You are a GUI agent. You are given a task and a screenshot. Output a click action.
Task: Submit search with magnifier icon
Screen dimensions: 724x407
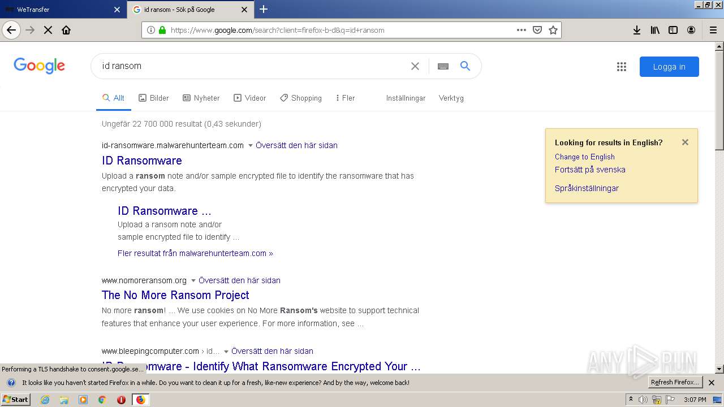click(x=465, y=66)
